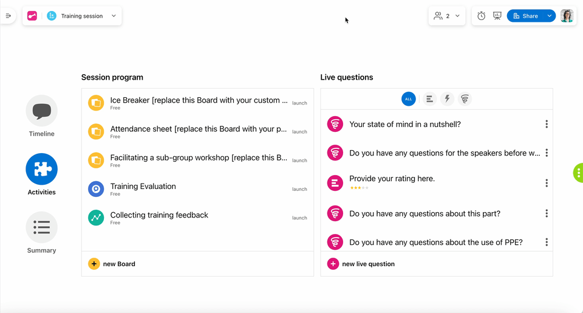Image resolution: width=583 pixels, height=313 pixels.
Task: Click the pink app logo icon
Action: pos(32,16)
